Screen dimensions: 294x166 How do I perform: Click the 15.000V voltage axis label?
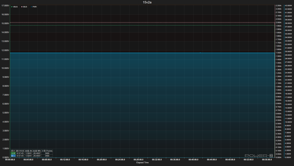5,23
